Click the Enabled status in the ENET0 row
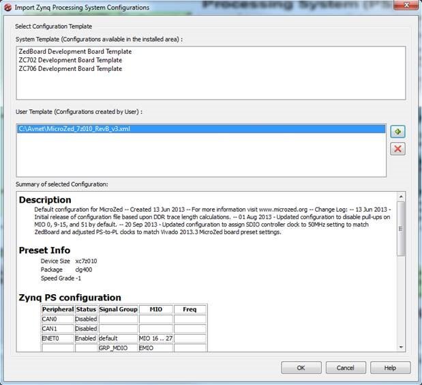422x385 pixels. click(x=86, y=339)
